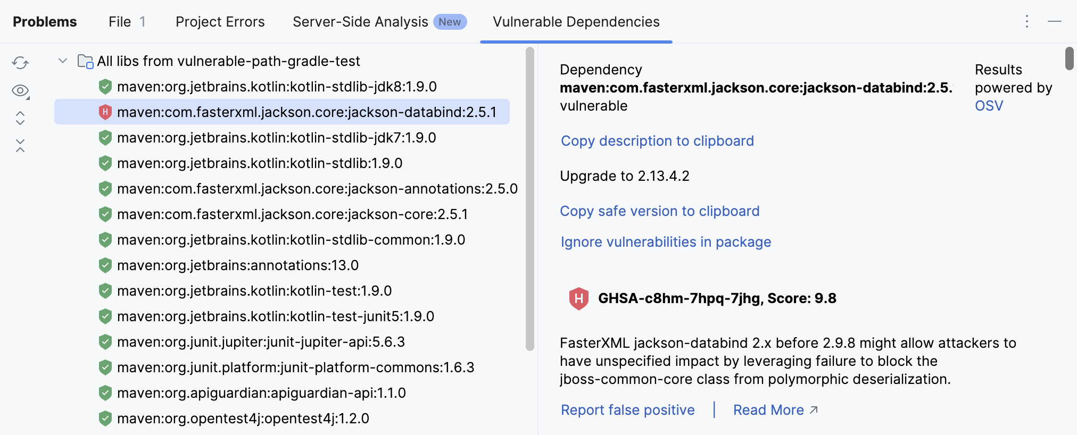Screen dimensions: 1077x435
Task: Click the details pane vertical scrollbar thumb
Action: click(1070, 58)
